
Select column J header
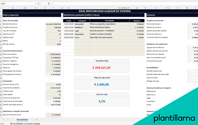(104, 8)
